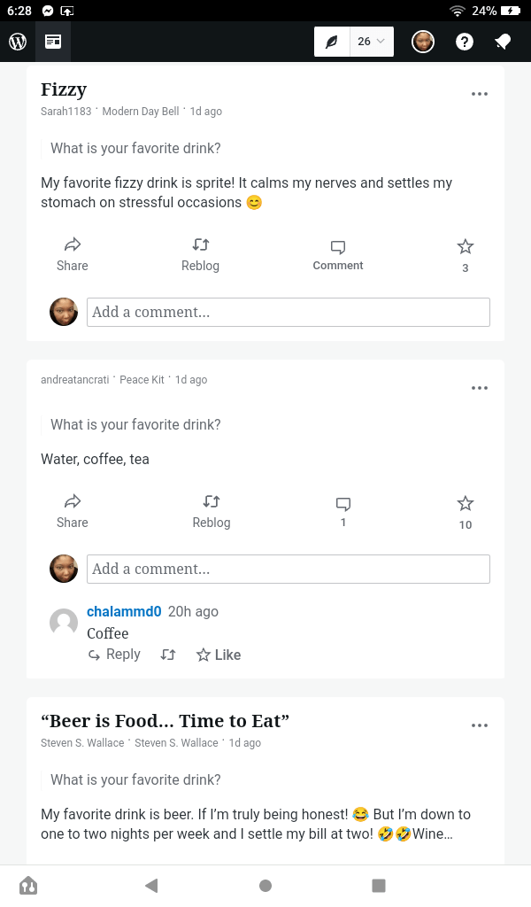
Task: Reblog the Fizzy post
Action: click(200, 254)
